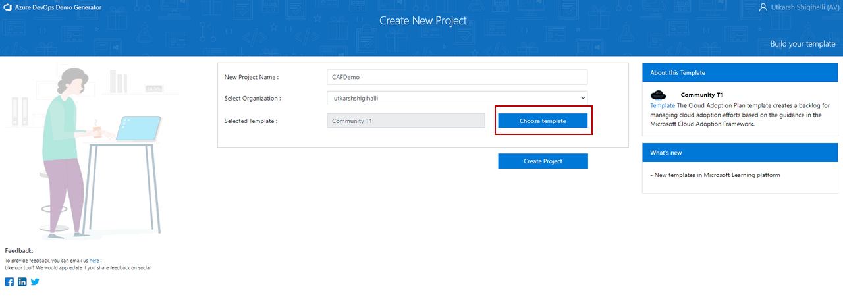Focus the New Project Name field
Image resolution: width=843 pixels, height=297 pixels.
[x=457, y=77]
